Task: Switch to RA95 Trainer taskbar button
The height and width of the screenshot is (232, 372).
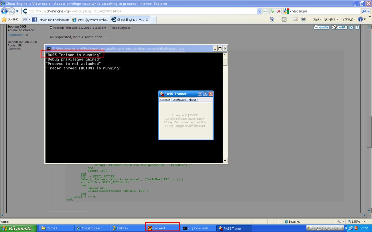Action: point(234,228)
